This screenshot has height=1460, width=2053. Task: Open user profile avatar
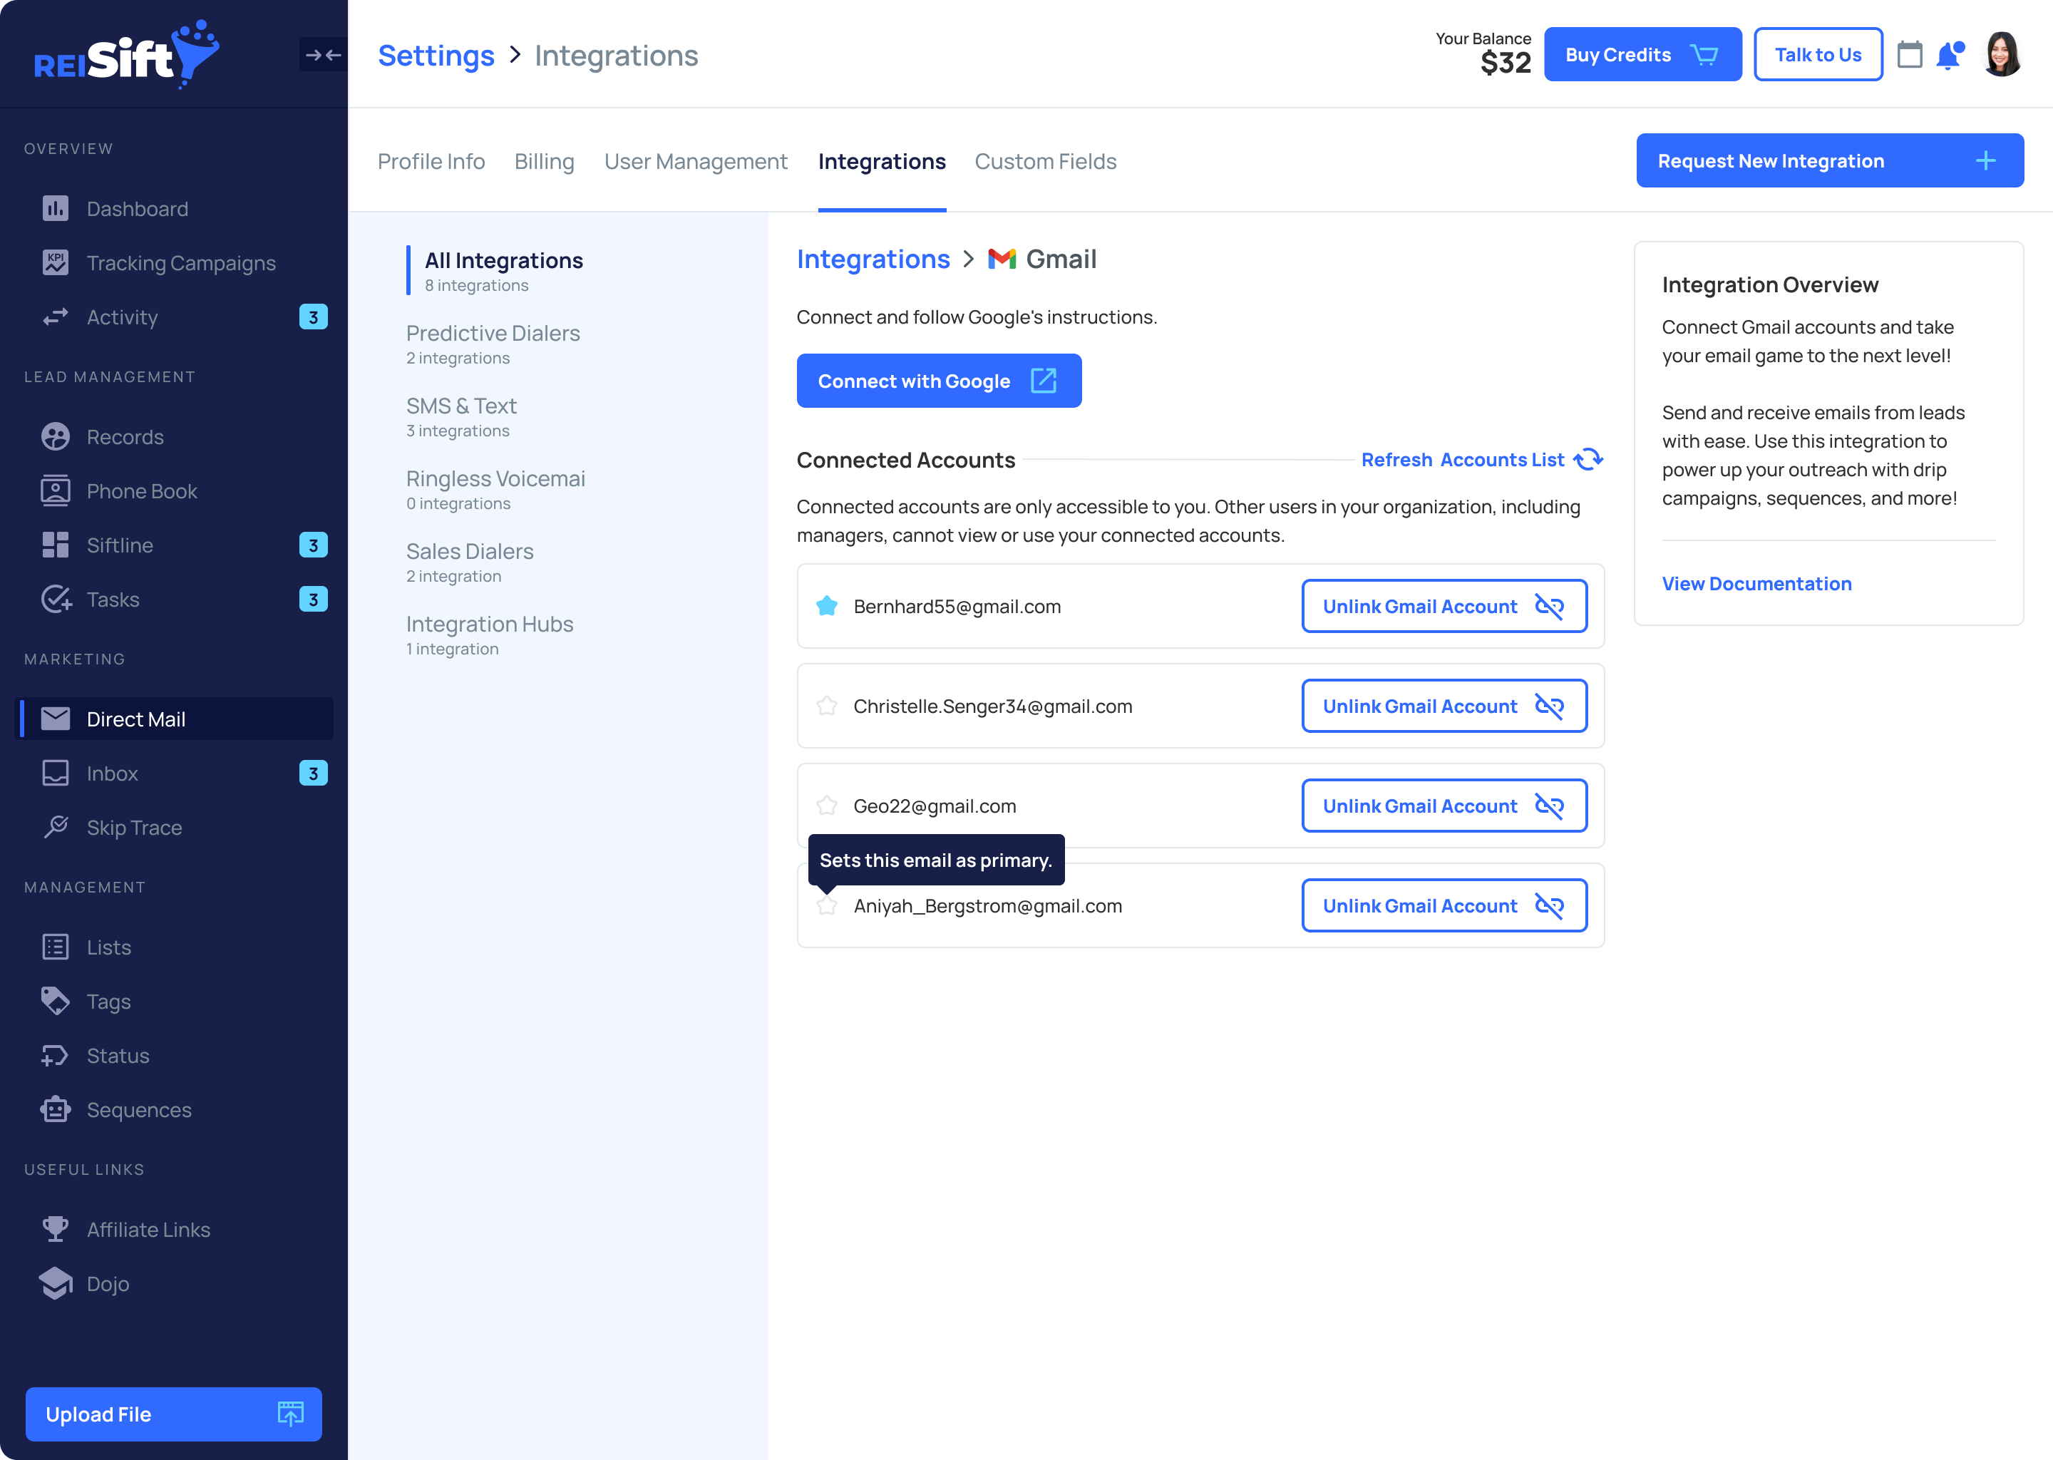coord(2002,55)
